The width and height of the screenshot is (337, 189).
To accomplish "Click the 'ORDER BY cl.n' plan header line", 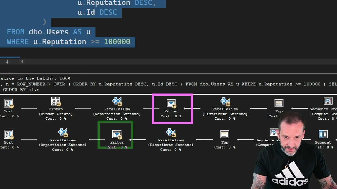I will click(21, 90).
